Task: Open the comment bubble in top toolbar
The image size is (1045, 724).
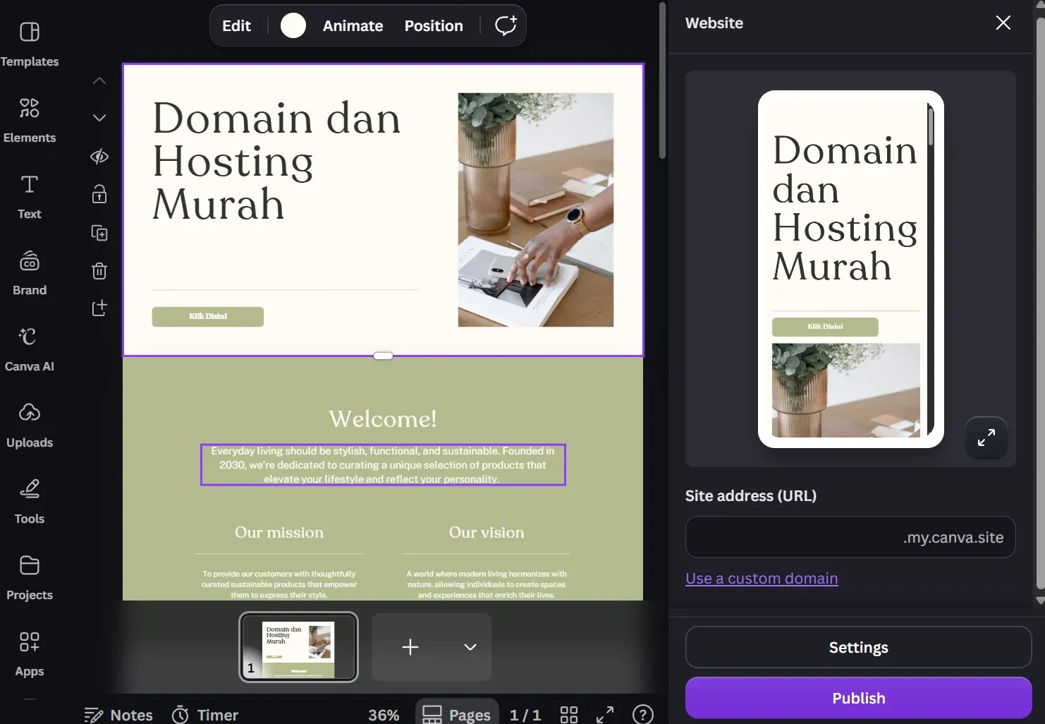Action: (506, 25)
